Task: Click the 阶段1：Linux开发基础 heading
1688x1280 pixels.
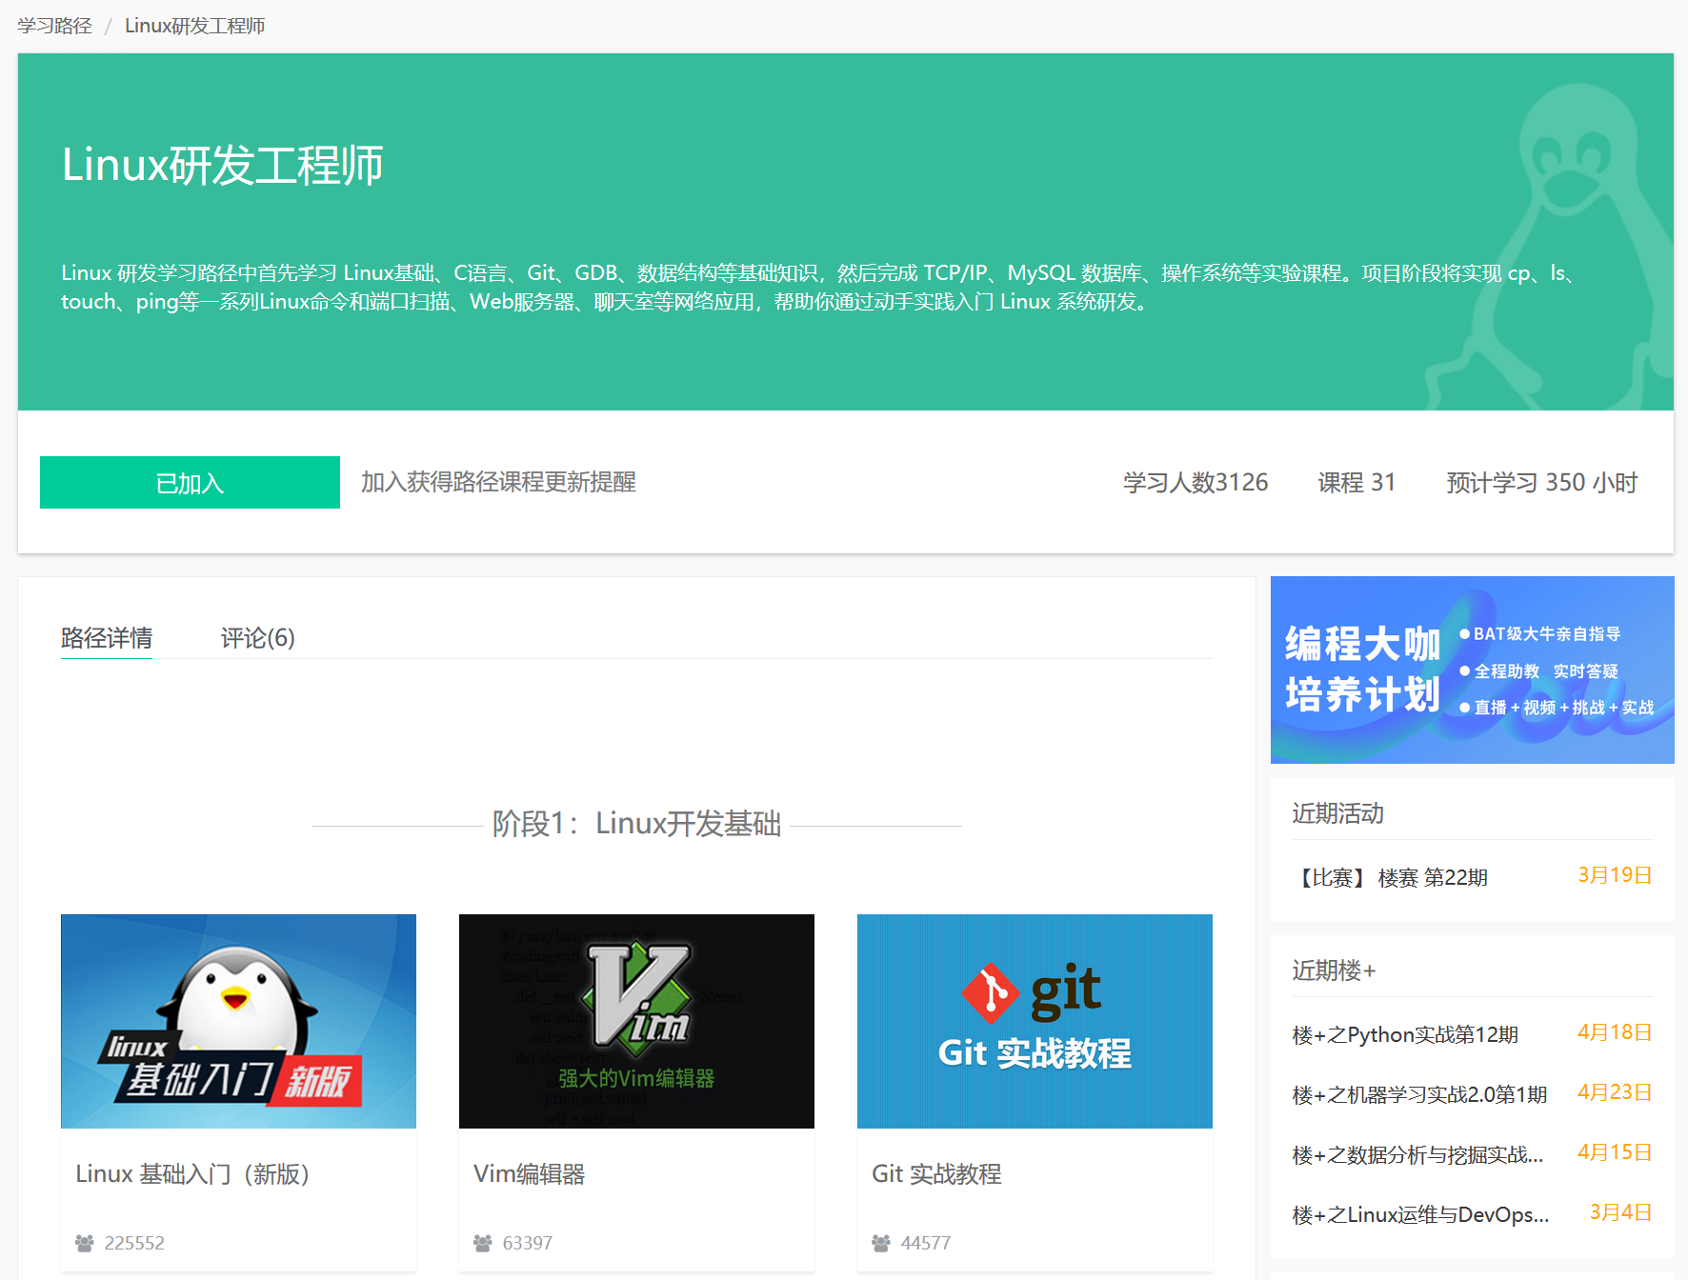Action: (x=636, y=824)
